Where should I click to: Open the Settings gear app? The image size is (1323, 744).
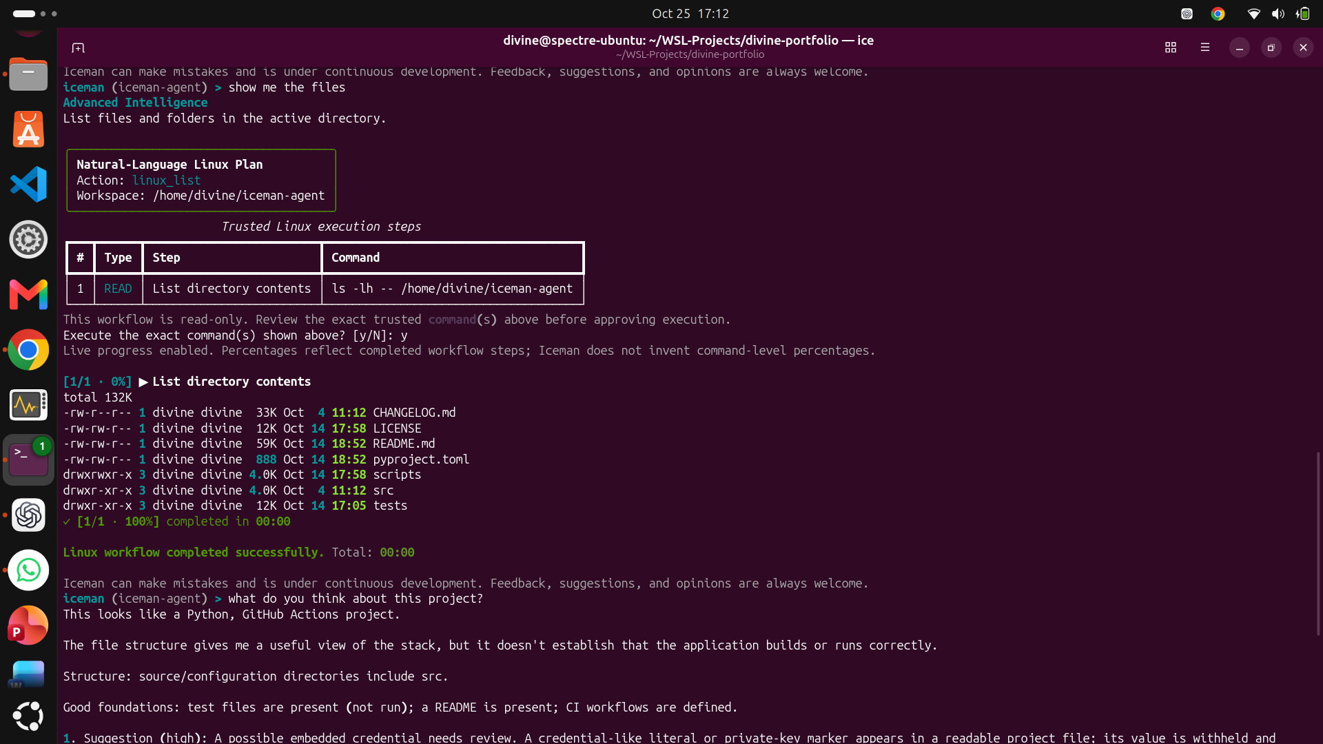28,240
